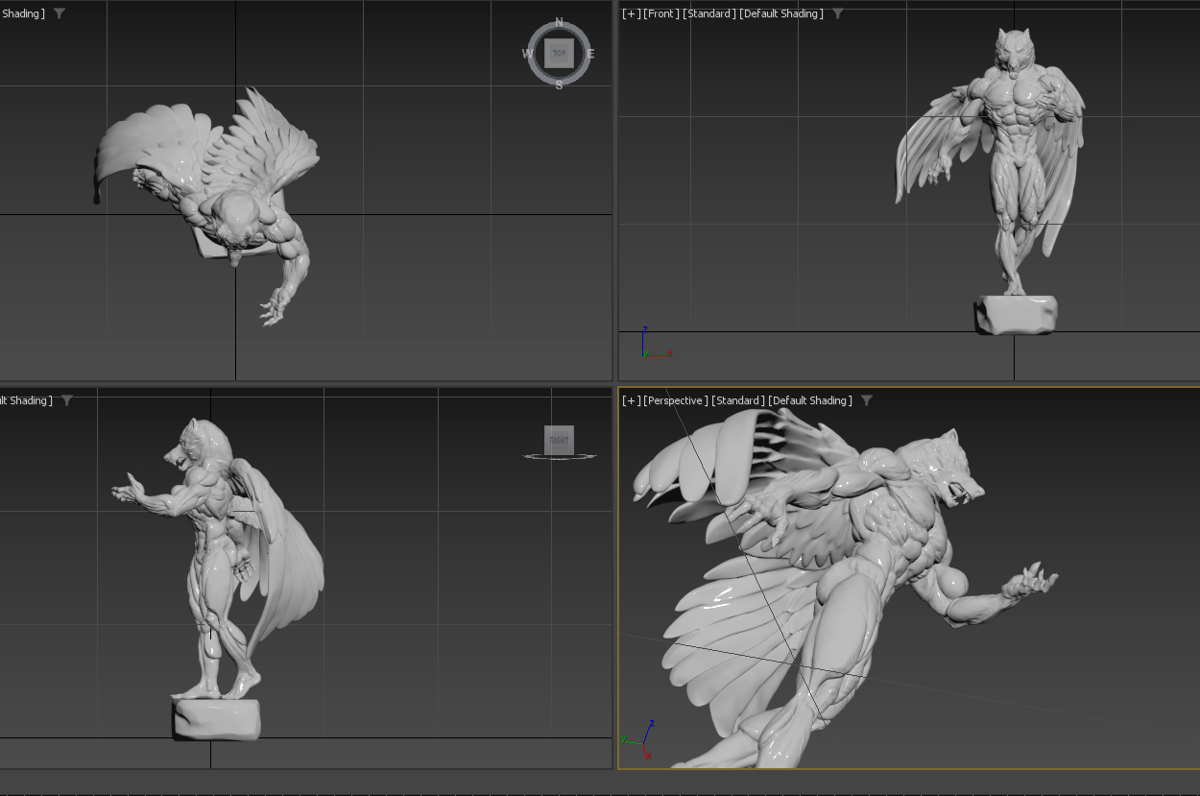This screenshot has height=796, width=1200.
Task: Open the [Perspective] point-of-view menu
Action: pos(676,400)
